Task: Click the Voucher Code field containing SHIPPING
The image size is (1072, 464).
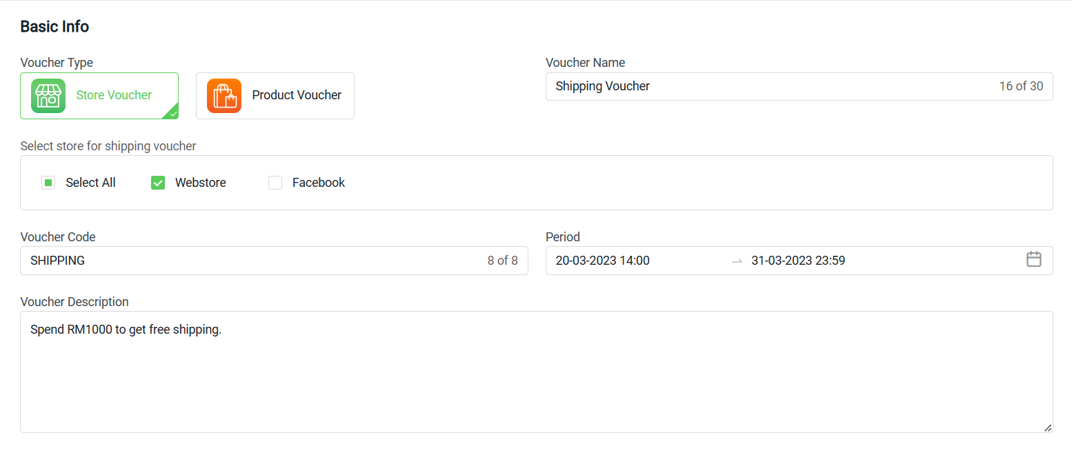Action: 274,261
